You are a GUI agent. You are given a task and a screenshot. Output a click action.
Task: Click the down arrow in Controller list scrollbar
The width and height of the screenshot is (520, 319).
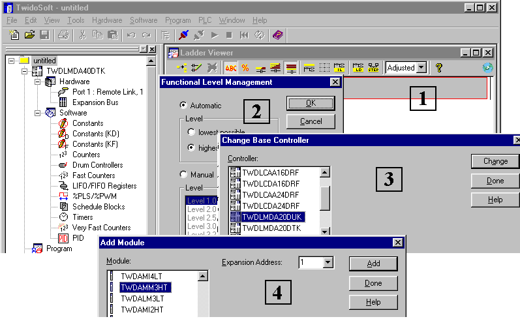click(325, 232)
